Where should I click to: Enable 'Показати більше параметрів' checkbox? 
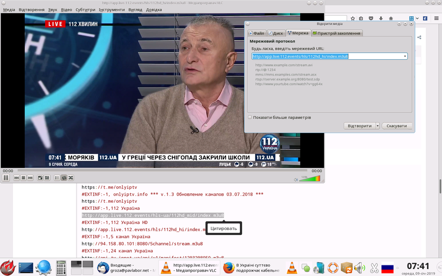(x=250, y=117)
